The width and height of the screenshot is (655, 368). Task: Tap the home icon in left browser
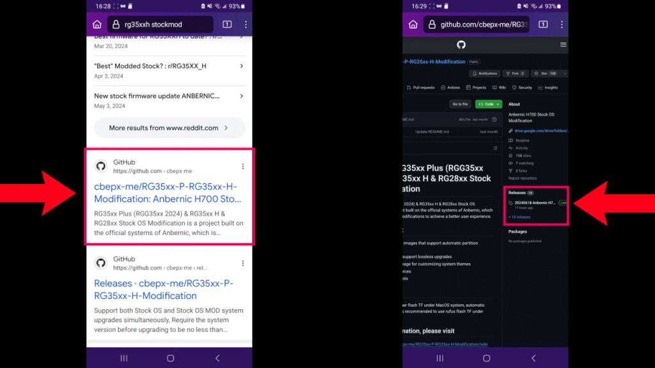(97, 25)
